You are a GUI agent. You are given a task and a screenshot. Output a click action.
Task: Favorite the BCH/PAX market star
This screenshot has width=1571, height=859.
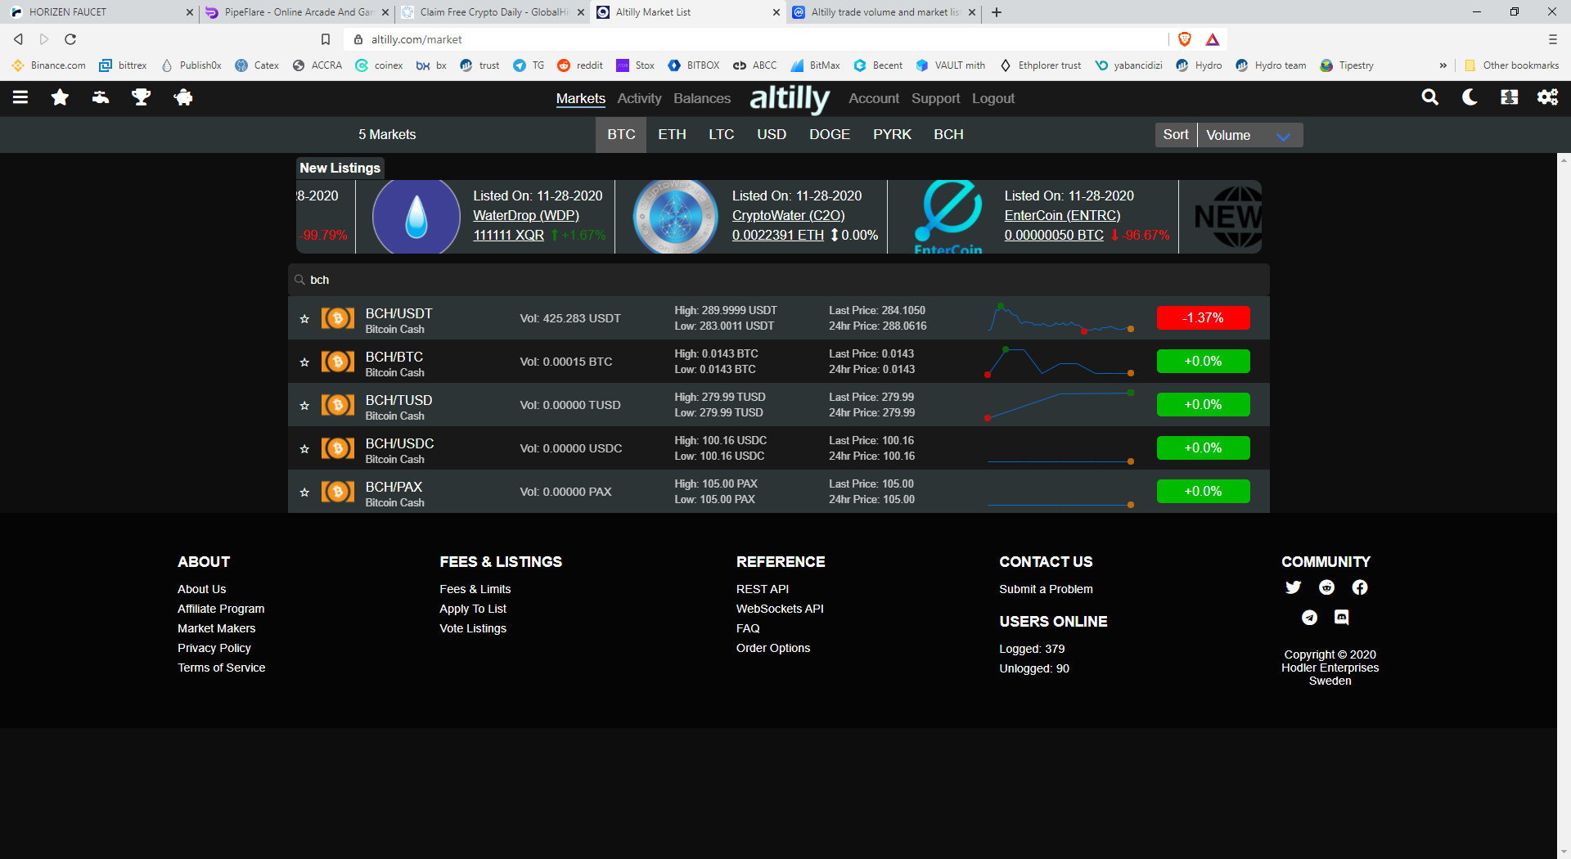click(x=304, y=492)
